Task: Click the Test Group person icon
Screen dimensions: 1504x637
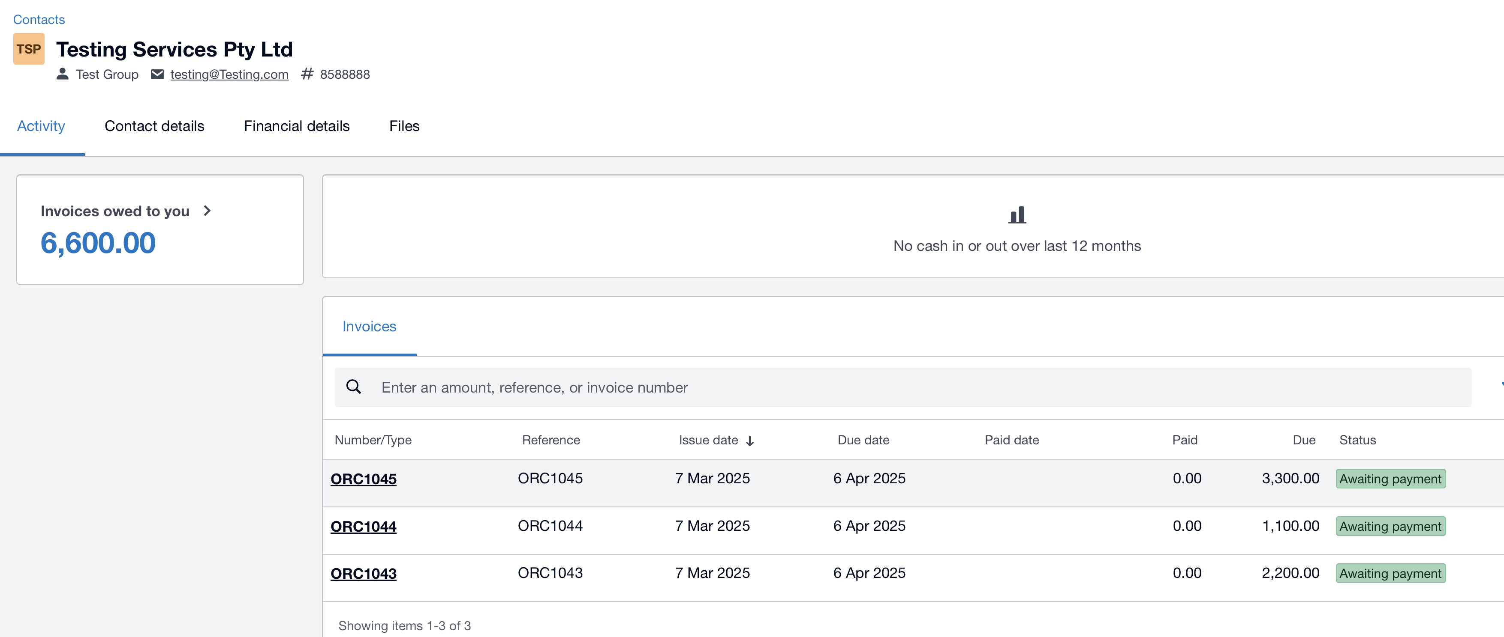Action: 63,74
